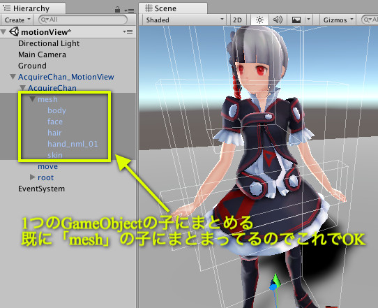The image size is (378, 308).
Task: Select the mesh object
Action: (x=47, y=99)
